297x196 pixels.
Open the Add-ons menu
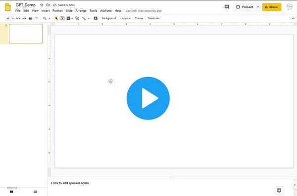106,10
